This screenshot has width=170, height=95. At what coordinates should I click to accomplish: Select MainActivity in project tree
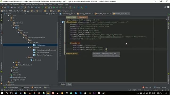tap(41, 45)
